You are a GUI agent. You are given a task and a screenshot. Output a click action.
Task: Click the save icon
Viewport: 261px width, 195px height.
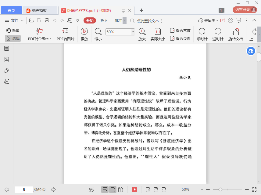tap(39, 20)
